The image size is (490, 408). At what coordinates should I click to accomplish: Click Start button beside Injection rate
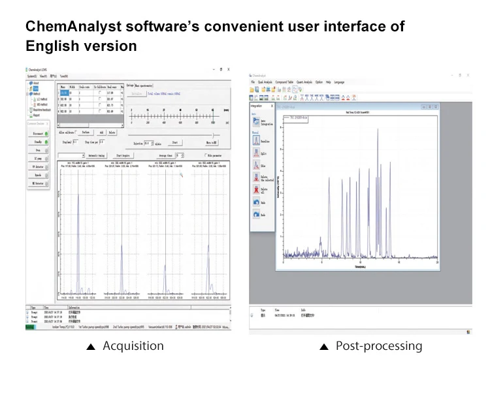tap(175, 143)
